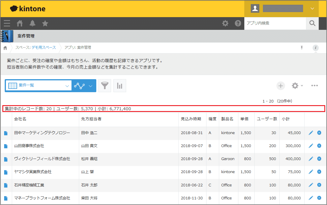Click the 田中 浩二 contact cell
Image resolution: width=327 pixels, height=205 pixels.
89,133
